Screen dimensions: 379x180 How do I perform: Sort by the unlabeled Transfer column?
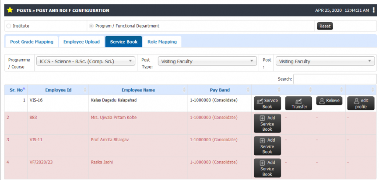tap(298, 90)
